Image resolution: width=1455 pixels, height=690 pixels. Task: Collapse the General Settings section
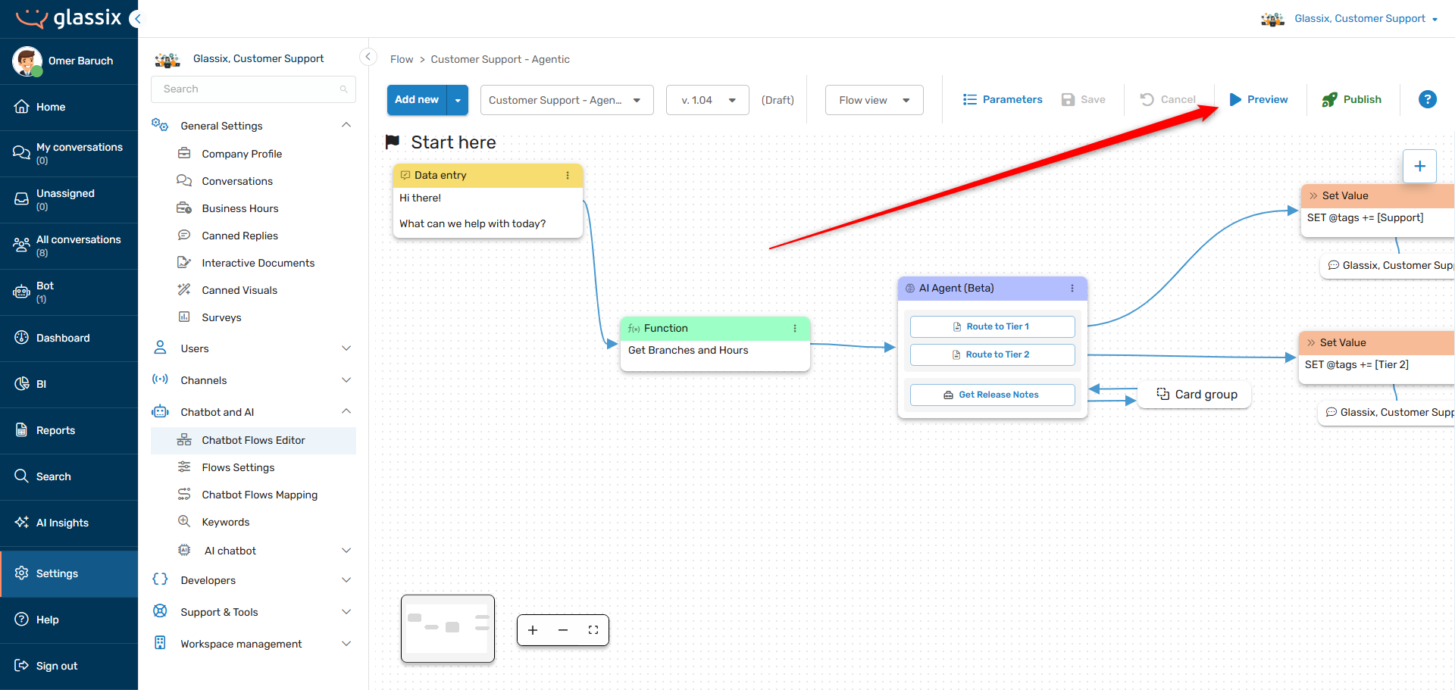click(x=346, y=125)
